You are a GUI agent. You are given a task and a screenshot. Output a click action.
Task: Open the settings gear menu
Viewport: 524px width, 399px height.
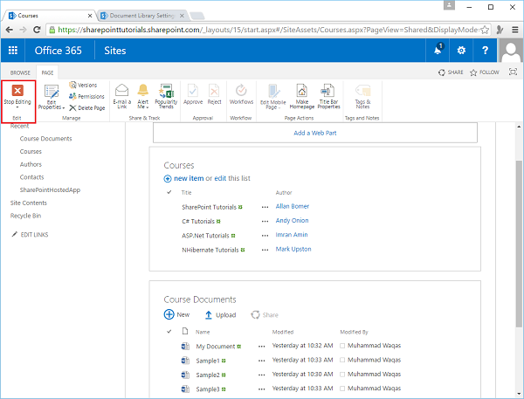[x=461, y=51]
